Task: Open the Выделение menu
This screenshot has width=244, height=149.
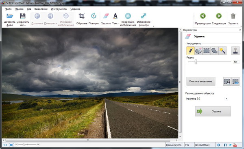Action: tap(41, 9)
